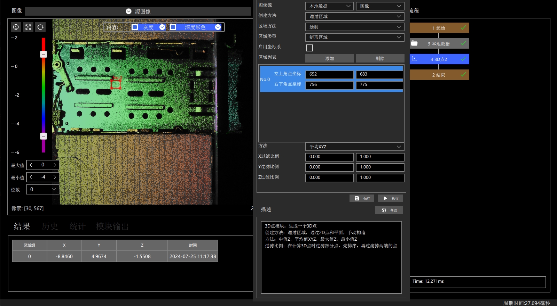Click the refresh icon in image toolbar
Viewport: 557px width, 306px height.
pyautogui.click(x=40, y=27)
